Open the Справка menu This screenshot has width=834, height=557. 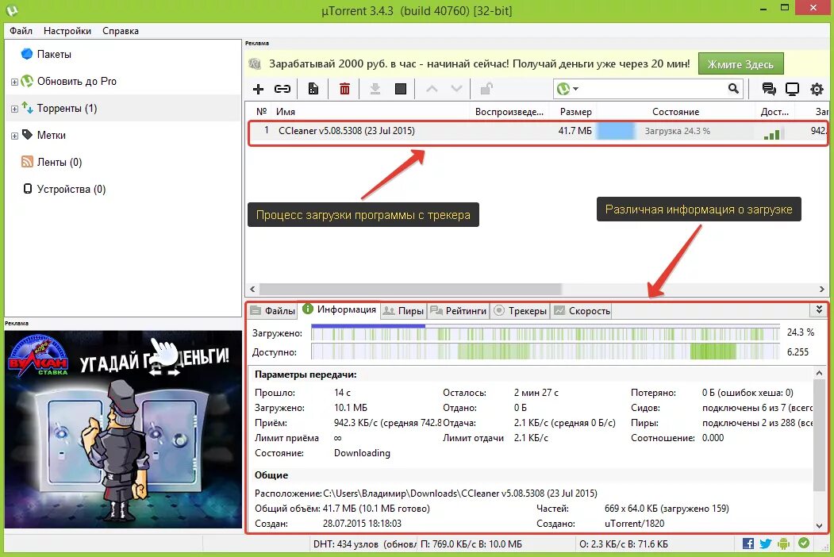[120, 31]
